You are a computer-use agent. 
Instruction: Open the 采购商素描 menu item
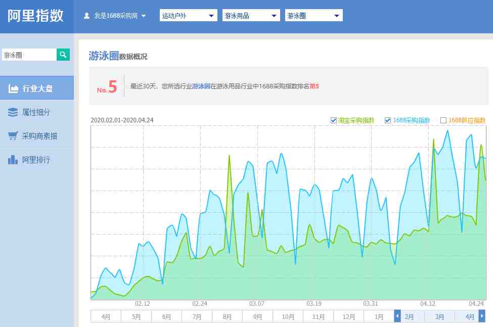[37, 135]
